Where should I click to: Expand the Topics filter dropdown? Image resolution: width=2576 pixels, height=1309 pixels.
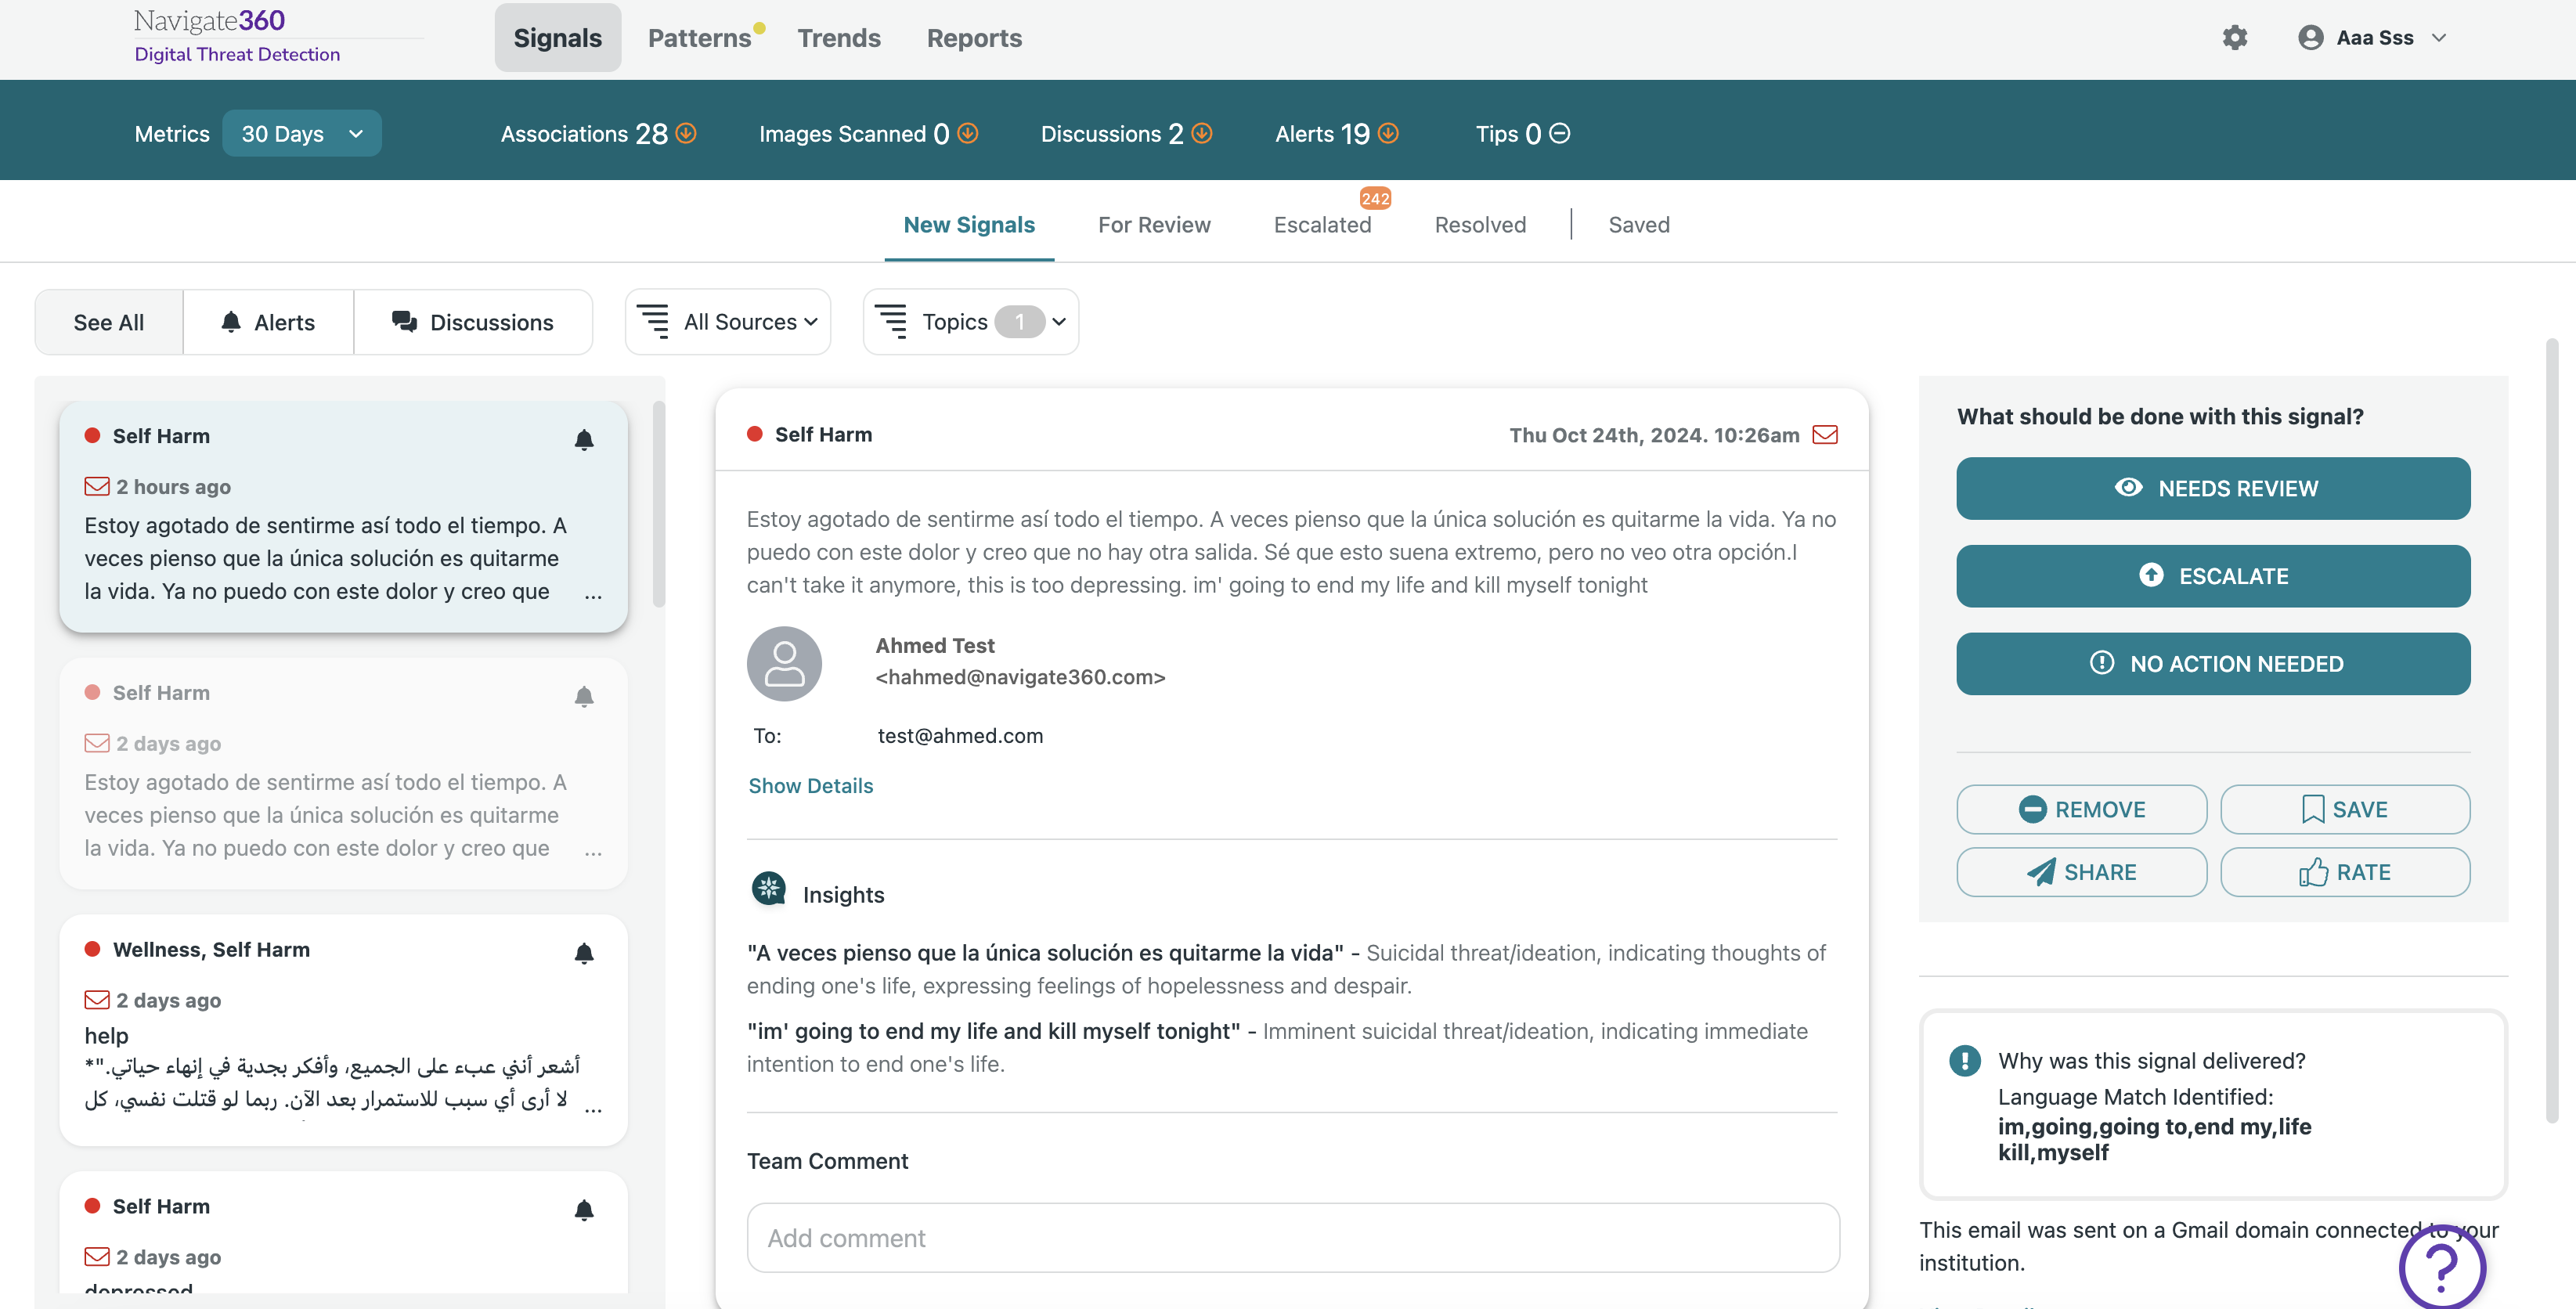click(970, 322)
